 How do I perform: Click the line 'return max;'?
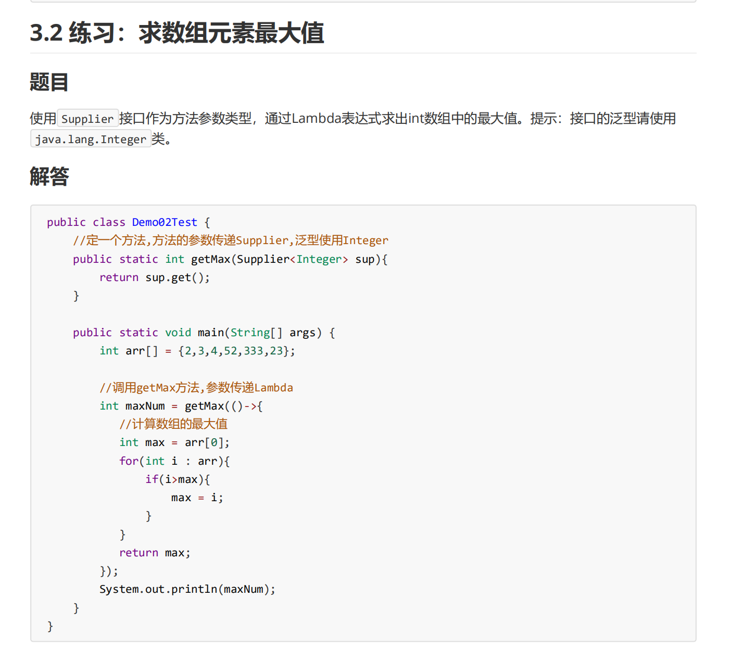[155, 553]
